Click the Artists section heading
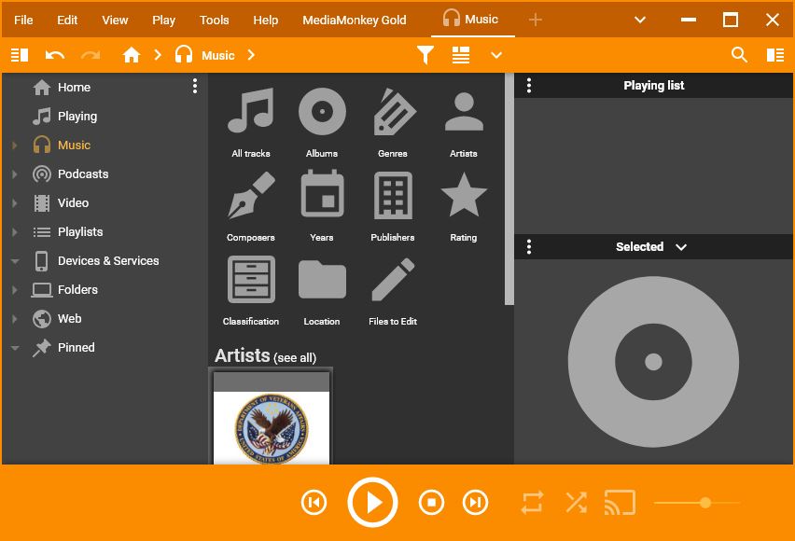The height and width of the screenshot is (541, 795). (x=242, y=355)
